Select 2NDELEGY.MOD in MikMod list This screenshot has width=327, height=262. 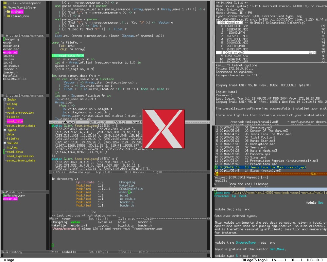(x=237, y=49)
